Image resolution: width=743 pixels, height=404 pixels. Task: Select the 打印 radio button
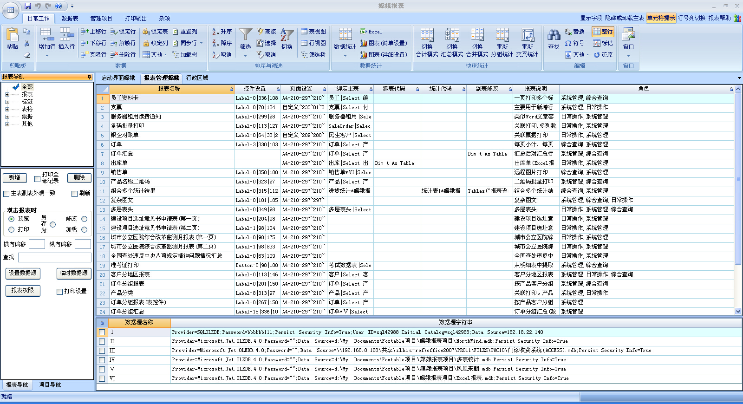(x=12, y=229)
